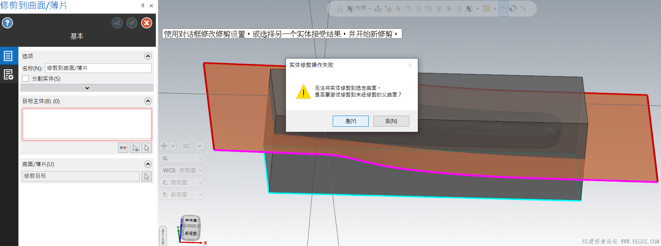This screenshot has height=246, width=661.
Task: Click the swap direction arrows icon
Action: 123,148
